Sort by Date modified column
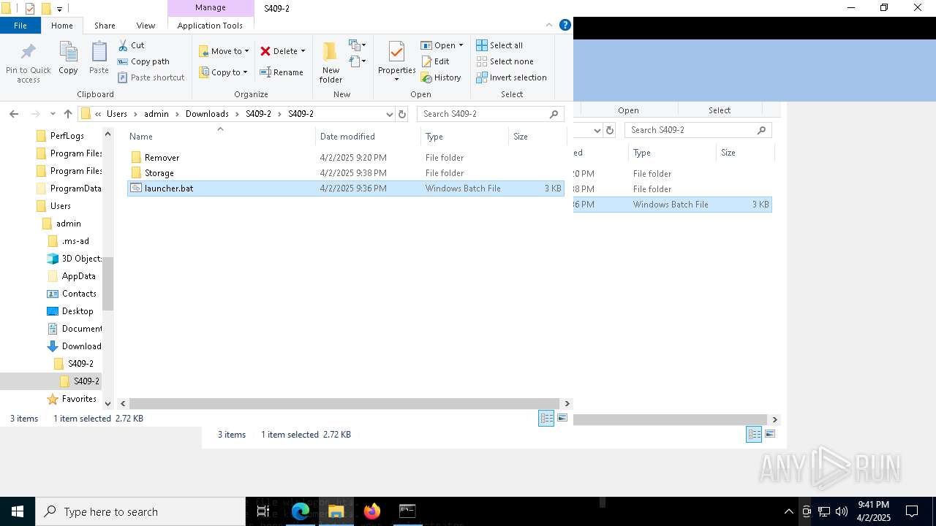This screenshot has width=936, height=526. [x=347, y=137]
